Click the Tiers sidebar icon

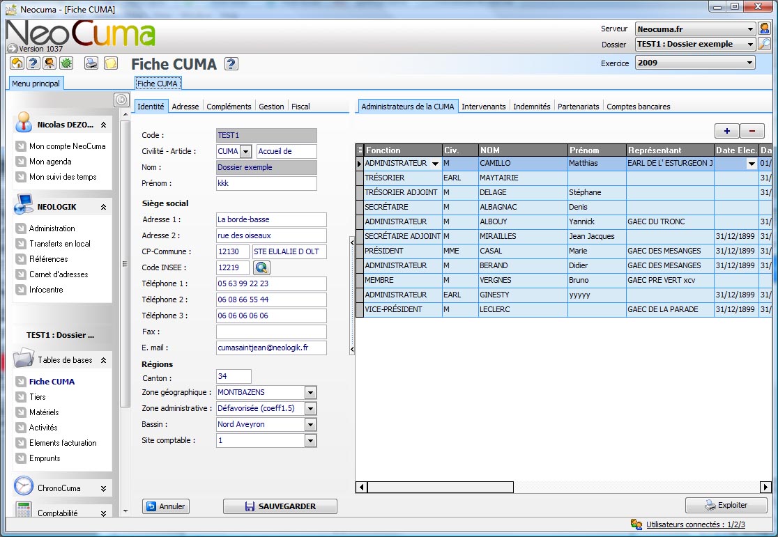[21, 397]
